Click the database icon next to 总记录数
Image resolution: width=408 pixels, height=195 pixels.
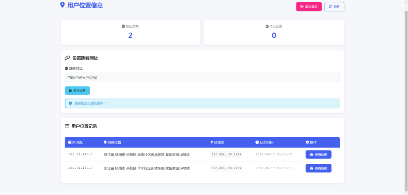point(123,26)
